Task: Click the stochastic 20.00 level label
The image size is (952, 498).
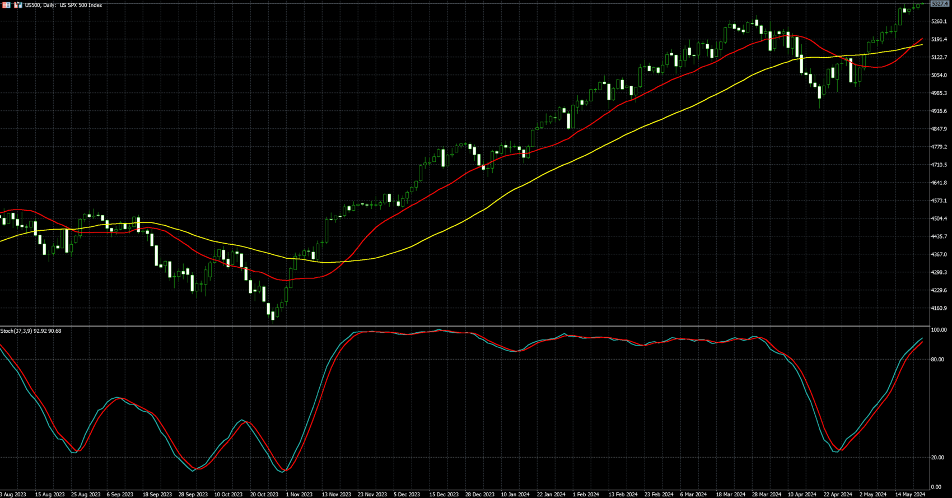Action: 937,458
